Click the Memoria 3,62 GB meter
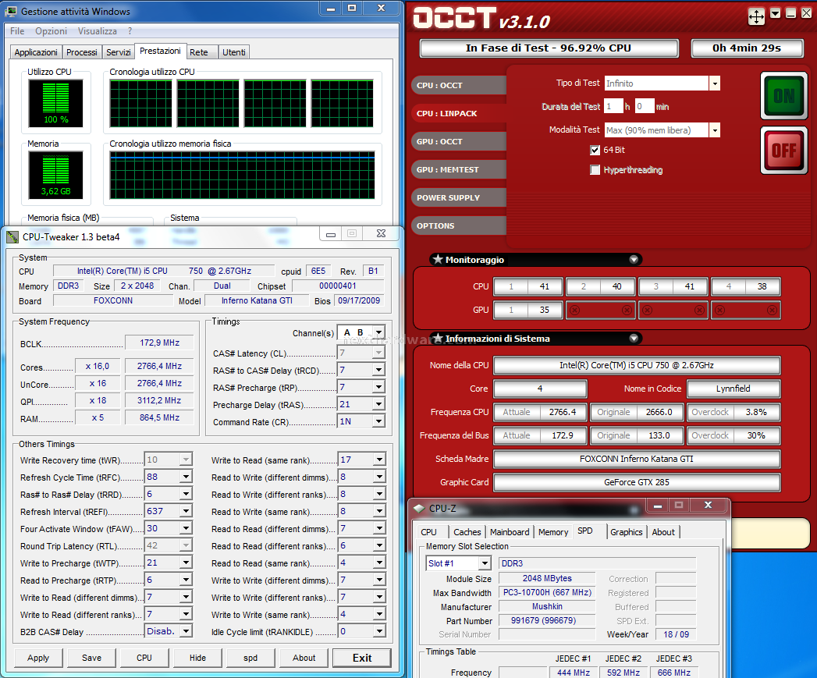 click(55, 175)
